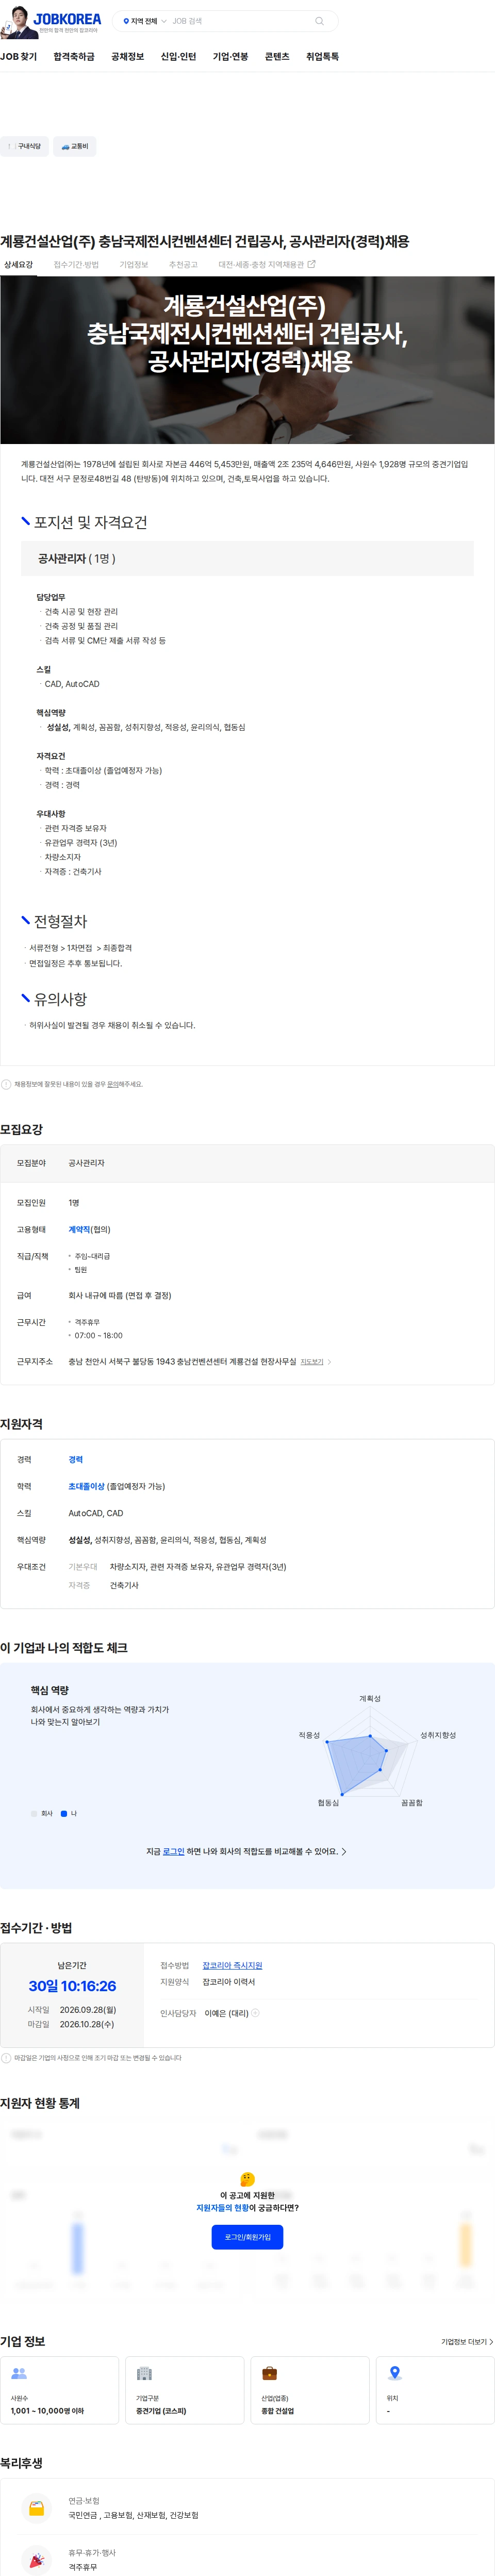The width and height of the screenshot is (495, 2576).
Task: Click the 기업구분 building icon
Action: click(x=144, y=2374)
